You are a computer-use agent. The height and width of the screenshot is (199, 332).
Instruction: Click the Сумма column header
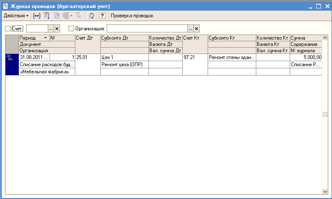coord(305,38)
